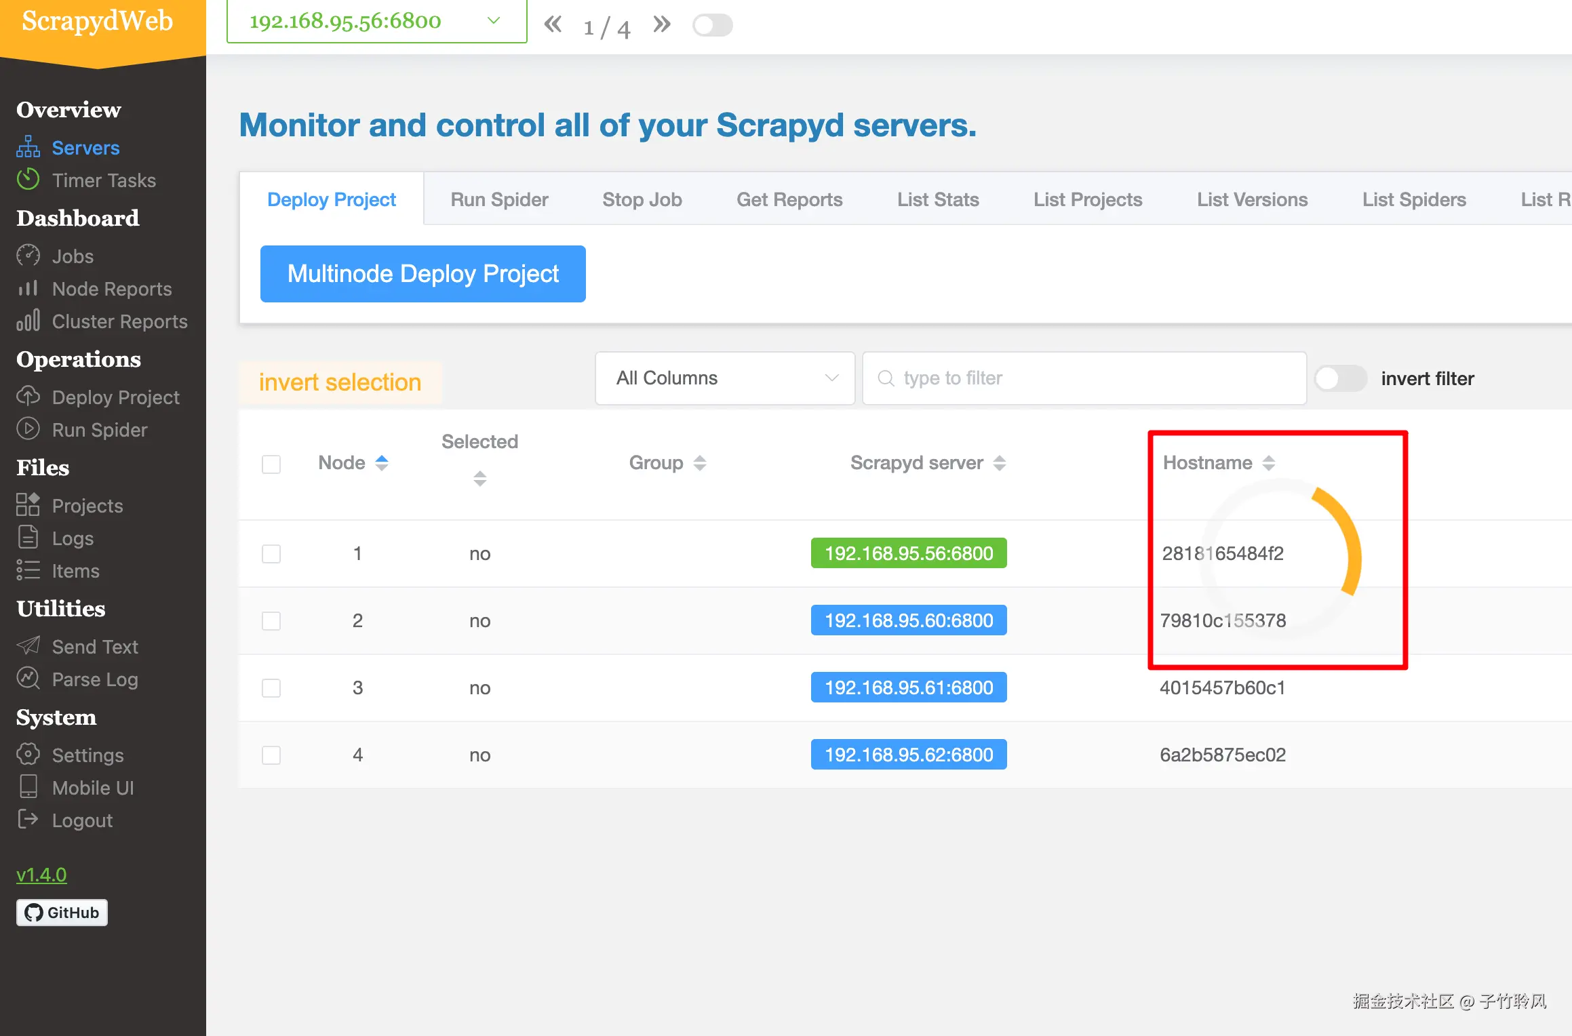Click the Logout arrow icon
The width and height of the screenshot is (1572, 1036).
tap(28, 820)
